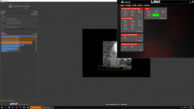Open the Profile tab in Corsair Link
The width and height of the screenshot is (194, 109).
pyautogui.click(x=134, y=5)
